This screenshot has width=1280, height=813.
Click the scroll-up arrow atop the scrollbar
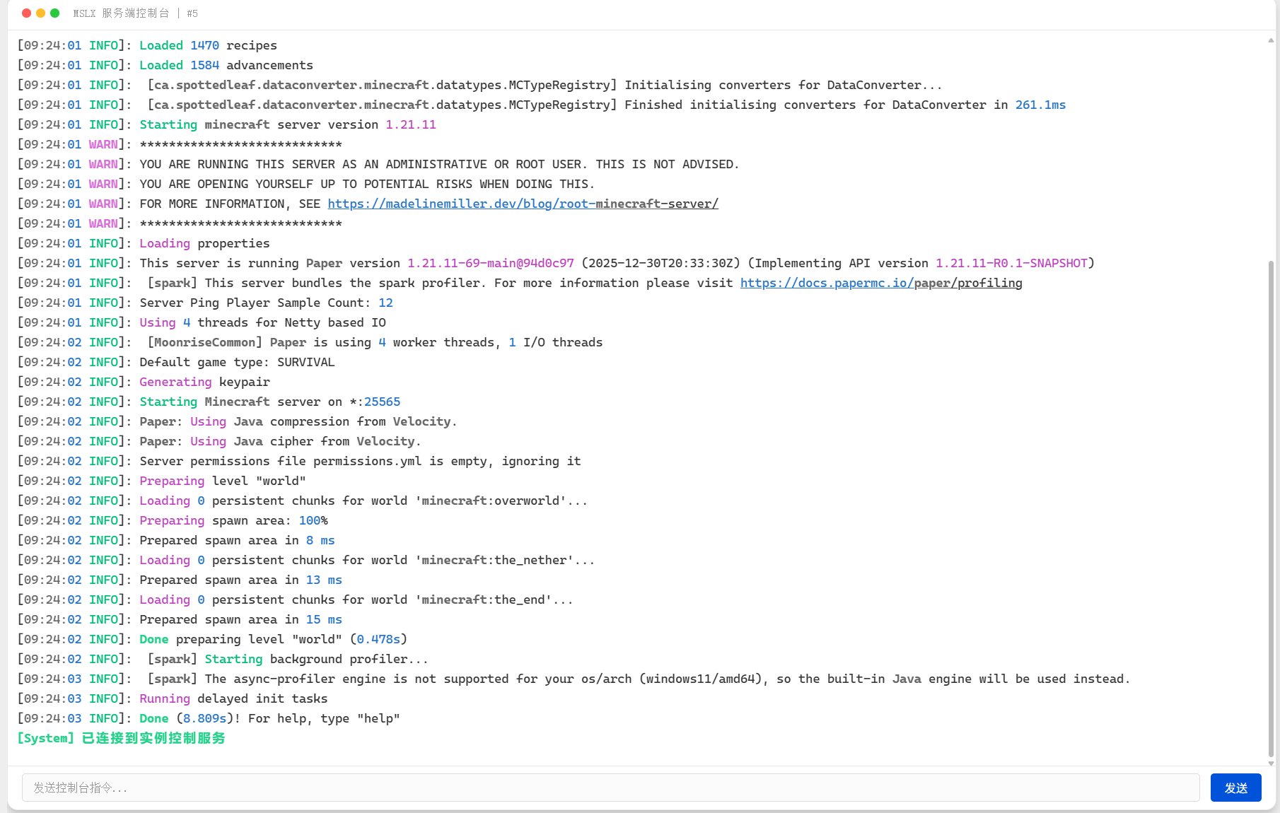(x=1271, y=40)
